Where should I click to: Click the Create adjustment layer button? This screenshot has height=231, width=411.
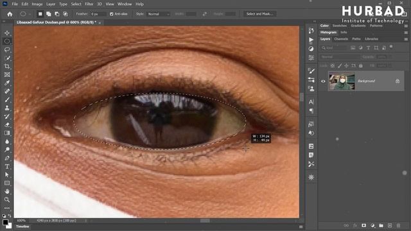coord(372,225)
